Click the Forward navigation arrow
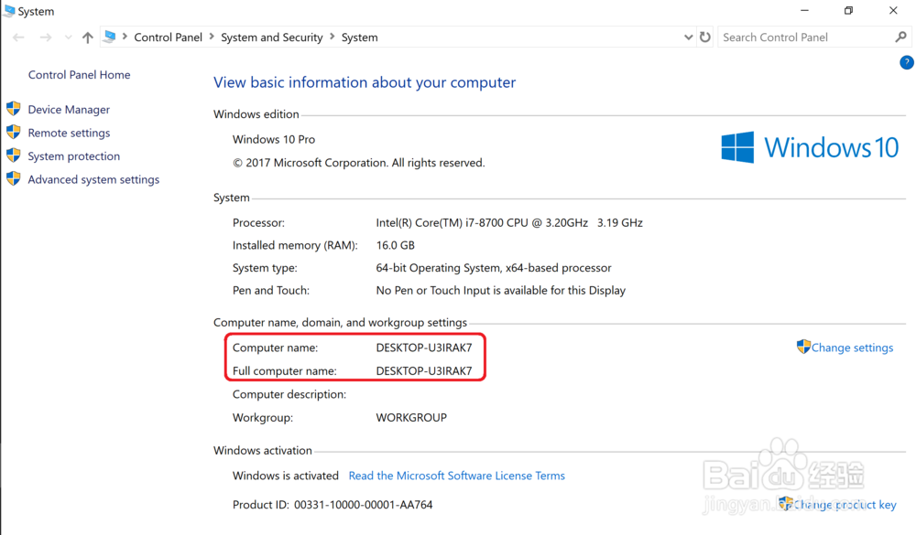This screenshot has width=916, height=535. click(45, 37)
